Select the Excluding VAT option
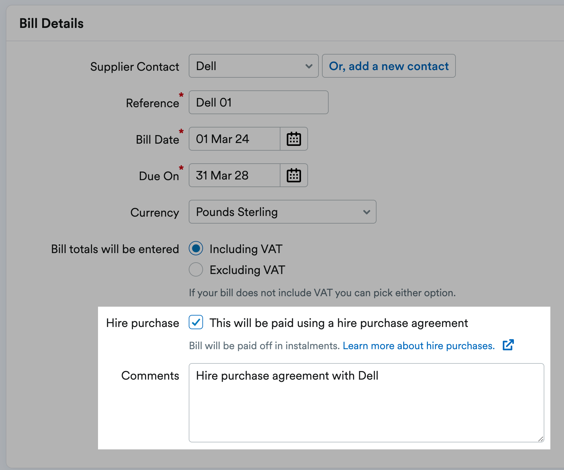 click(195, 269)
